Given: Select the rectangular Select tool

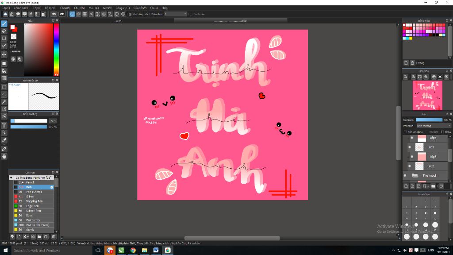Looking at the screenshot, I should pyautogui.click(x=4, y=87).
